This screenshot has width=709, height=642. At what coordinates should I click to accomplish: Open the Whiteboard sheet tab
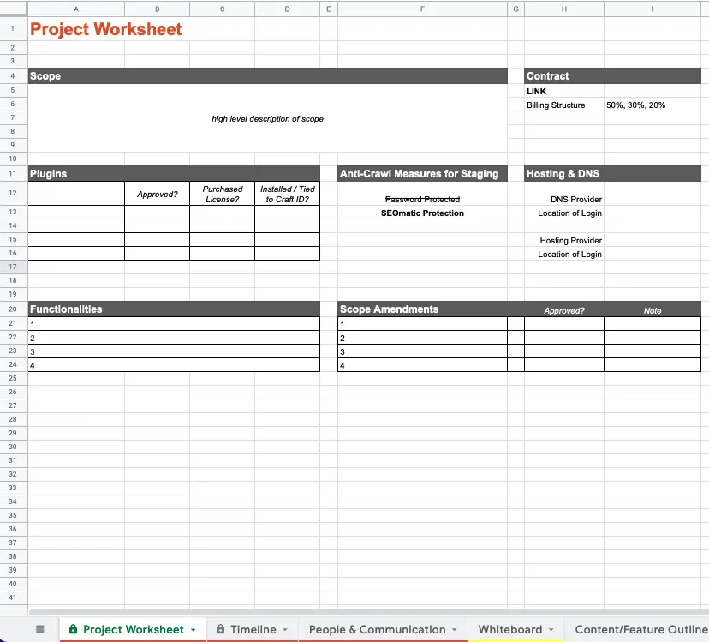coord(509,630)
